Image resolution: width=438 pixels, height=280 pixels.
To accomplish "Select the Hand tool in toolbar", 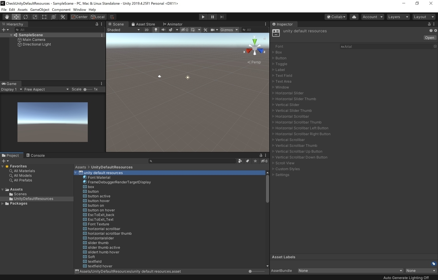I will point(7,17).
